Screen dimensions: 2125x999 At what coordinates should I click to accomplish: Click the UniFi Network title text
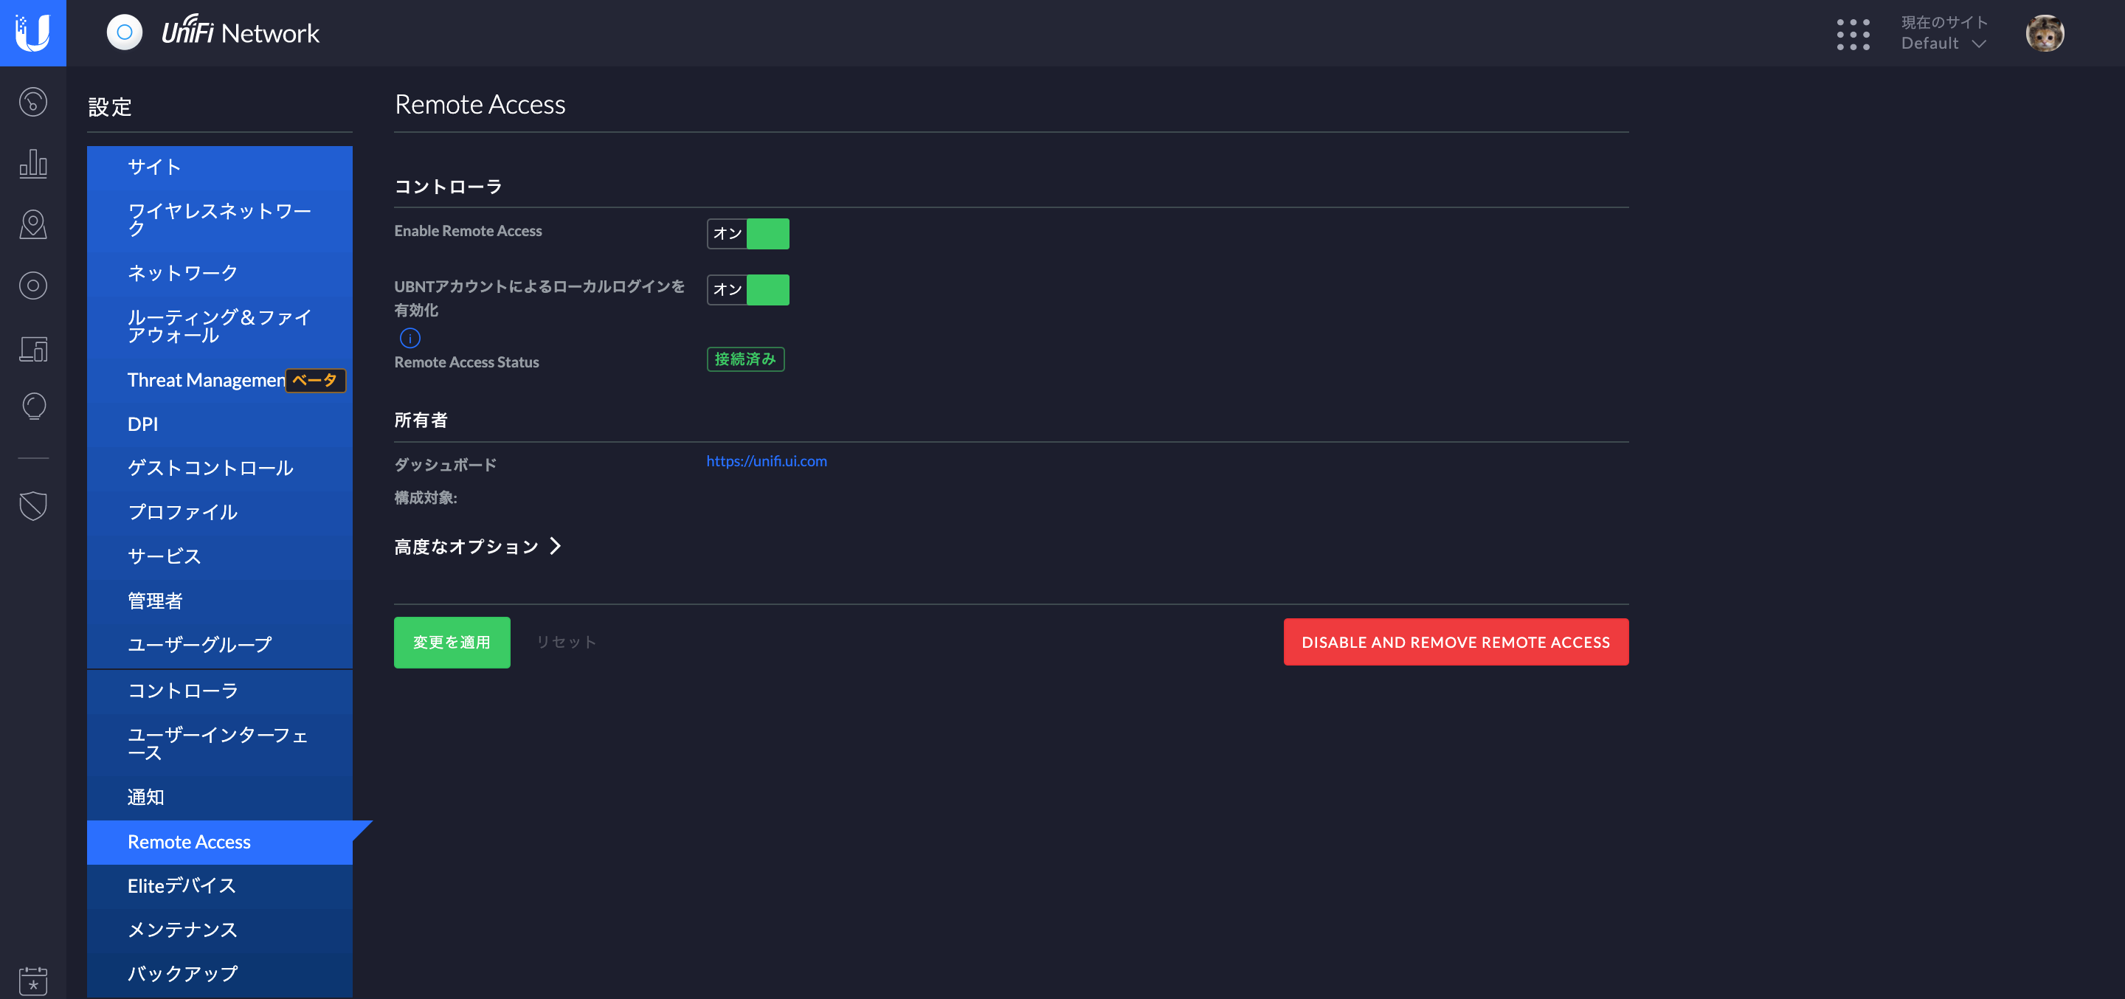click(x=240, y=31)
